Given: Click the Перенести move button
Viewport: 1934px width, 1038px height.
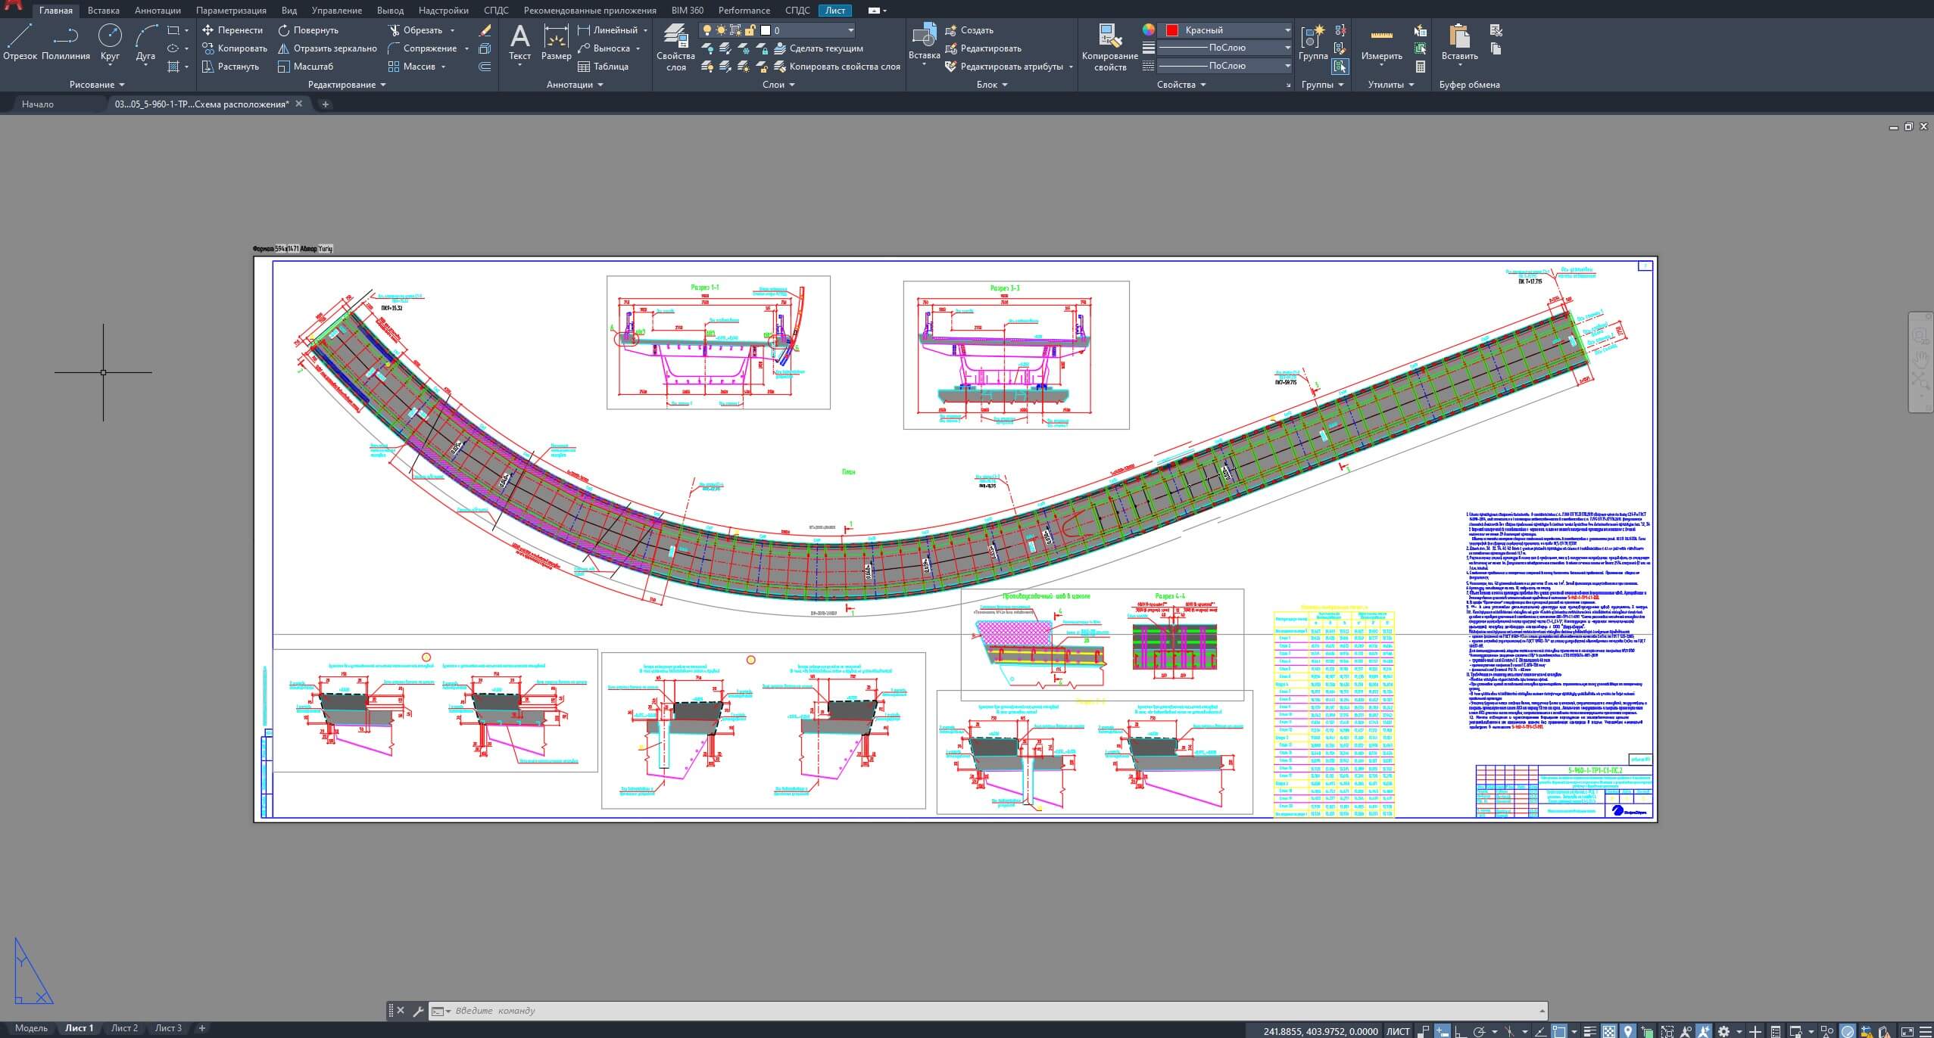Looking at the screenshot, I should tap(232, 30).
